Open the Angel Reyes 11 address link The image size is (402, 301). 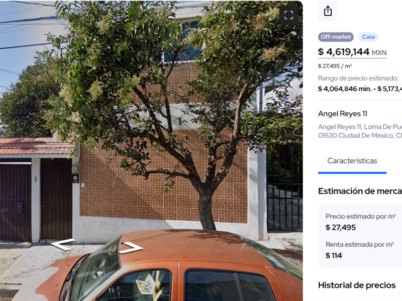point(360,131)
